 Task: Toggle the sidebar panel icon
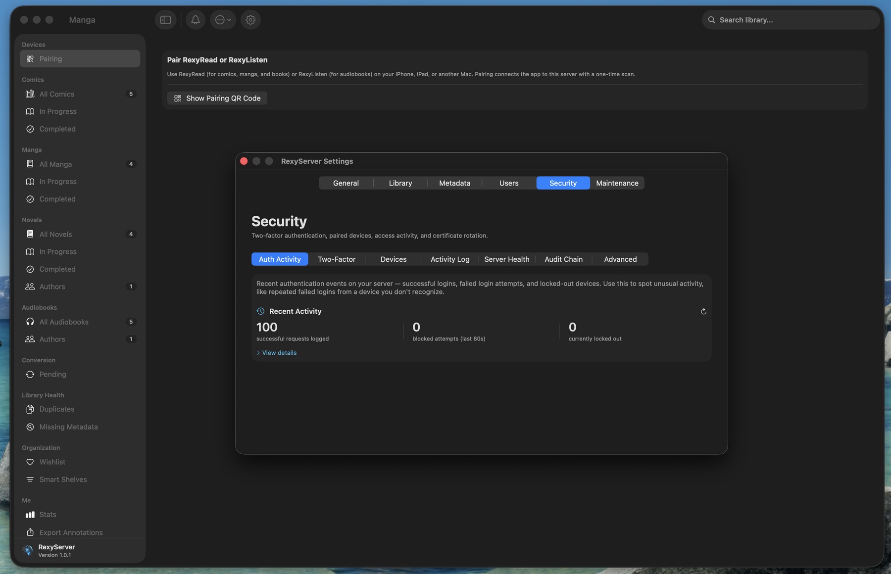coord(165,20)
